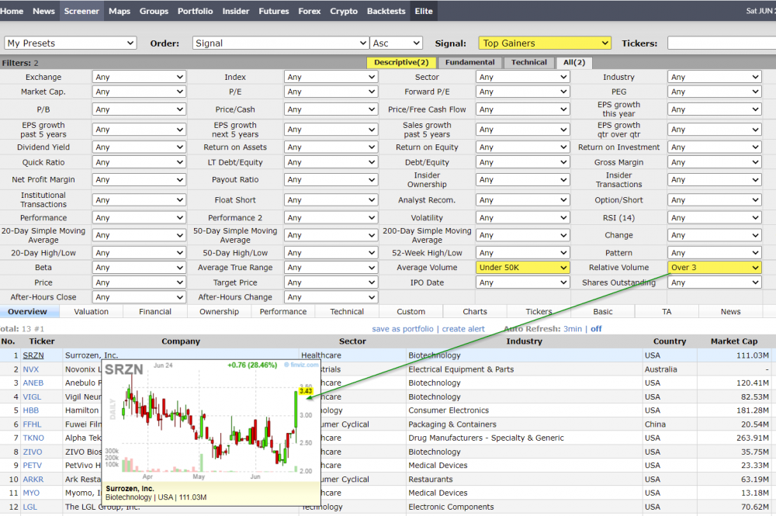This screenshot has width=776, height=516.
Task: Select the Charts view tab
Action: click(x=475, y=312)
